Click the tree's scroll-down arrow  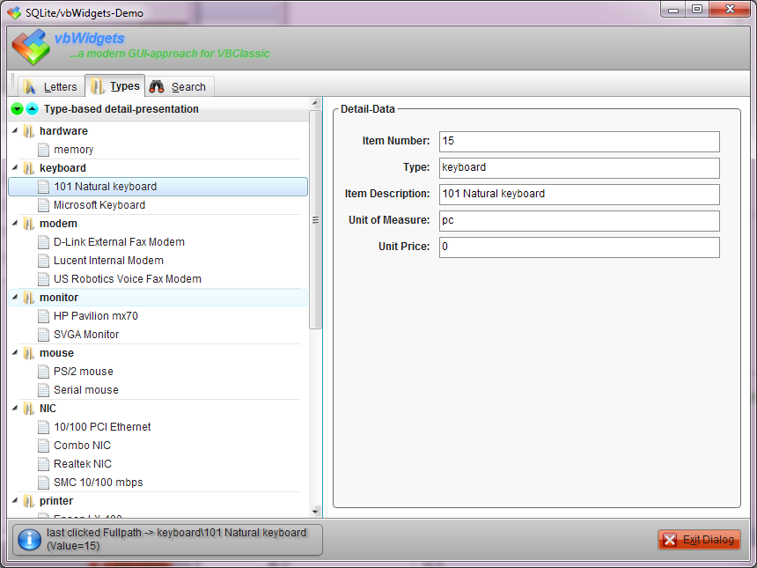[315, 511]
